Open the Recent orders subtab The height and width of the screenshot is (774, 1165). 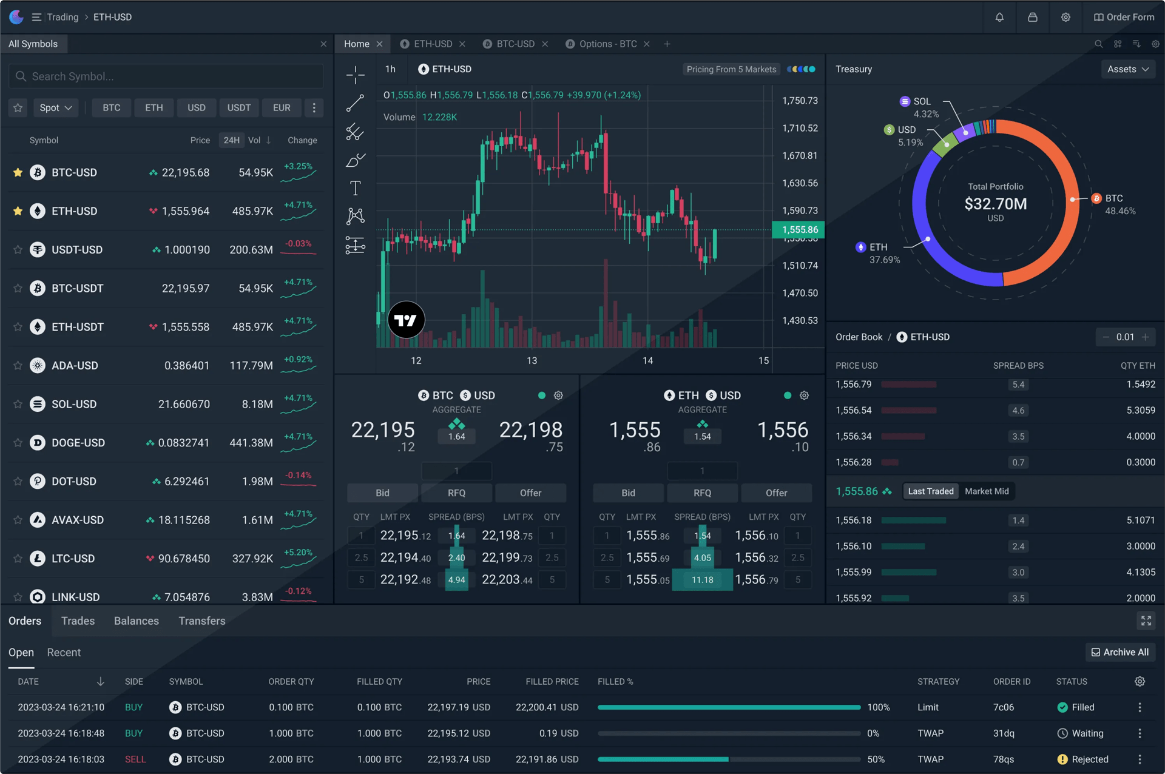64,653
